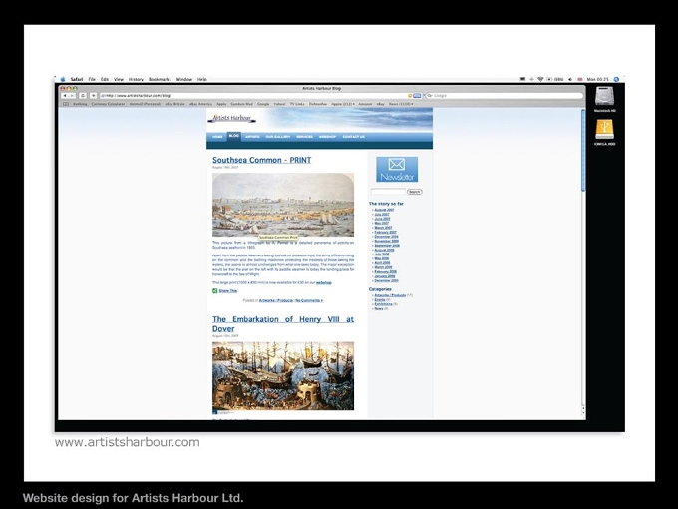Go to the ARTISTS navigation tab

tap(252, 137)
